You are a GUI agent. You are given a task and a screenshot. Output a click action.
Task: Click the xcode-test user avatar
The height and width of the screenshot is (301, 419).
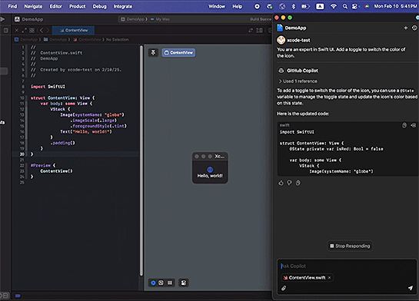281,40
